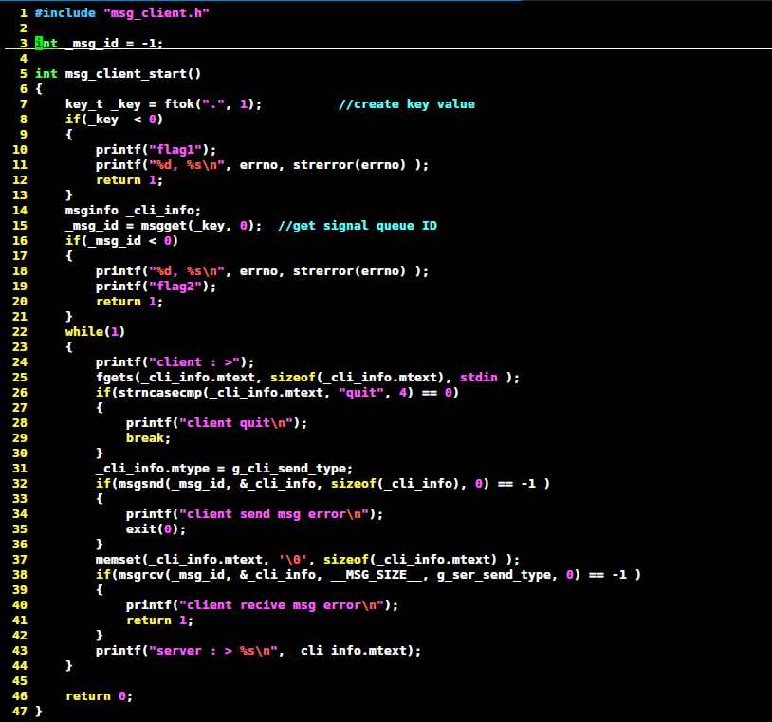Viewport: 772px width, 722px height.
Task: Click the ftok(".", 1) call
Action: [x=209, y=104]
